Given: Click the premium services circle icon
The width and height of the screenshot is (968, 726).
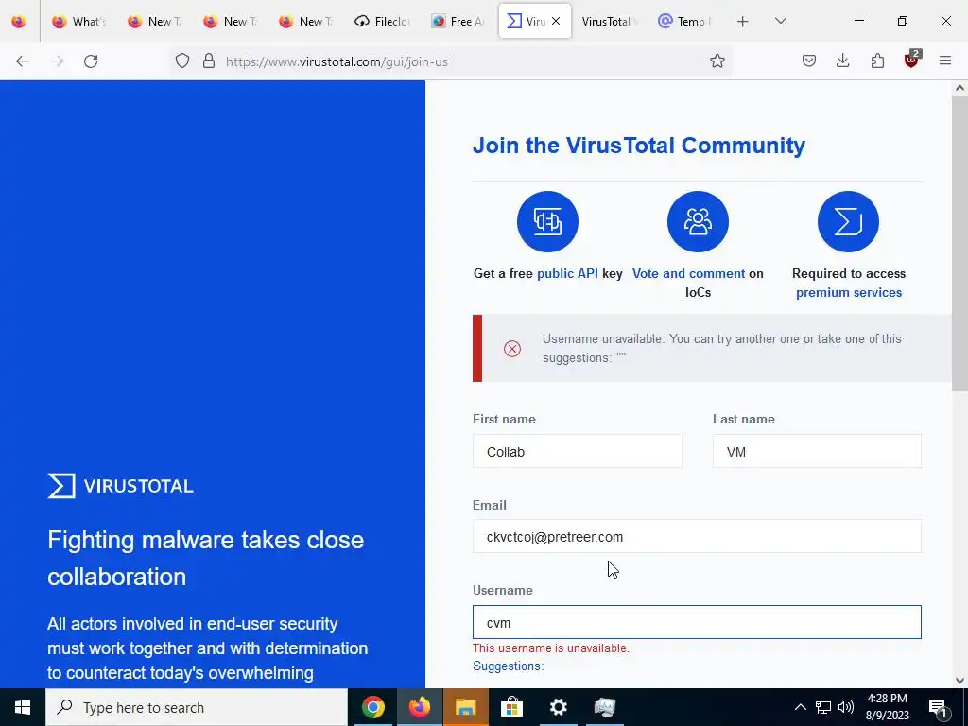Looking at the screenshot, I should click(848, 221).
